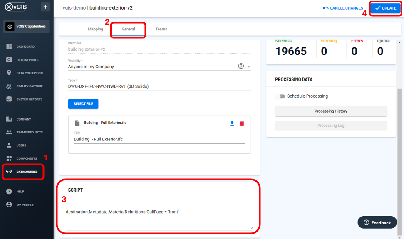Toggle Schedule Processing switch
The width and height of the screenshot is (404, 239).
(280, 96)
